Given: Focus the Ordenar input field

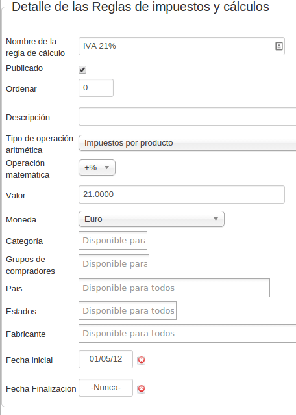Looking at the screenshot, I should tap(96, 88).
